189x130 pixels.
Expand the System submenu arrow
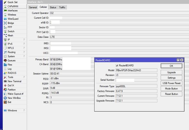(24, 56)
